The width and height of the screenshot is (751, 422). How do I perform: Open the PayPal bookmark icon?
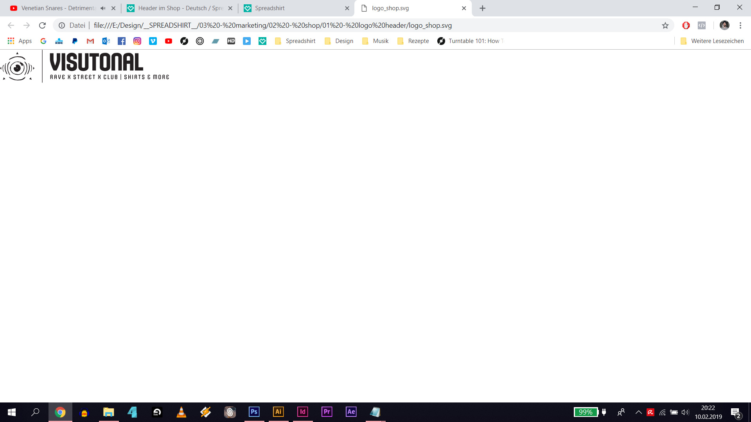[x=75, y=41]
